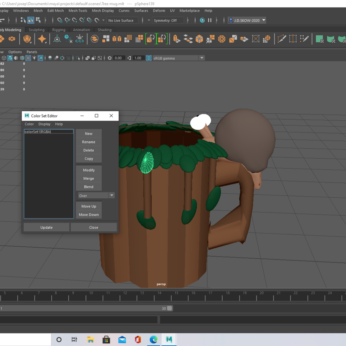Screen dimensions: 346x346
Task: Select the Extrude shelf tool
Action: 176,39
